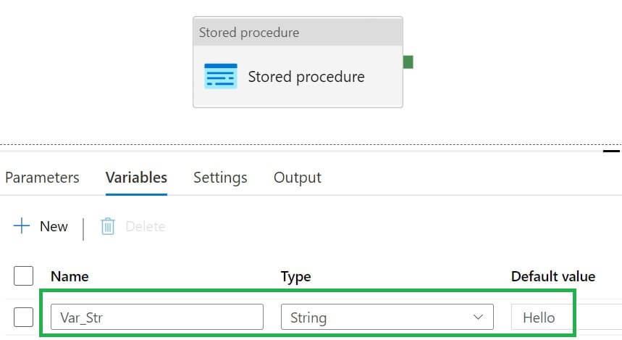Check the Var_Str row checkbox
The width and height of the screenshot is (622, 340).
tap(24, 317)
